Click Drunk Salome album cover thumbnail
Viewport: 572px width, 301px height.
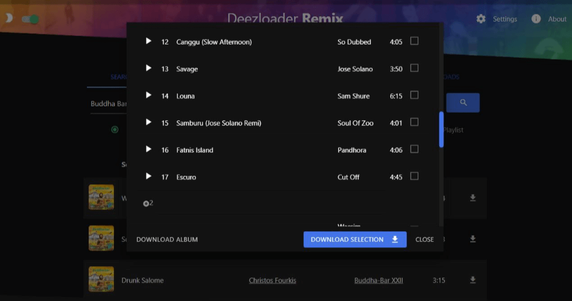[101, 279]
